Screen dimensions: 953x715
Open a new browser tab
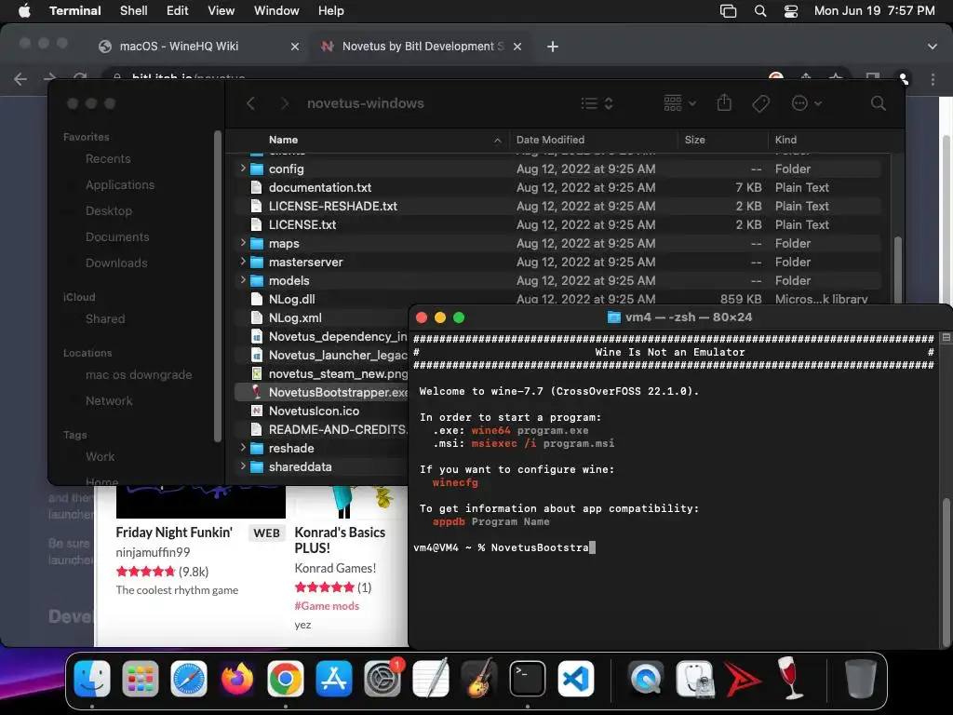pos(553,47)
